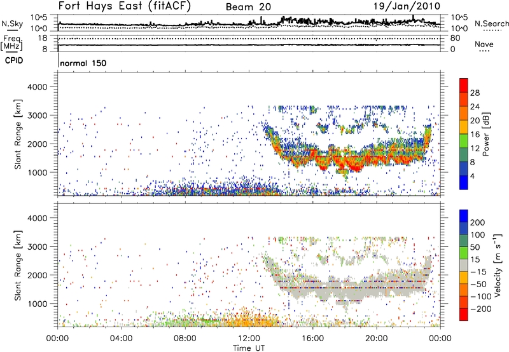Click the 'N.Search' legend label
The height and width of the screenshot is (352, 509).
tap(491, 24)
